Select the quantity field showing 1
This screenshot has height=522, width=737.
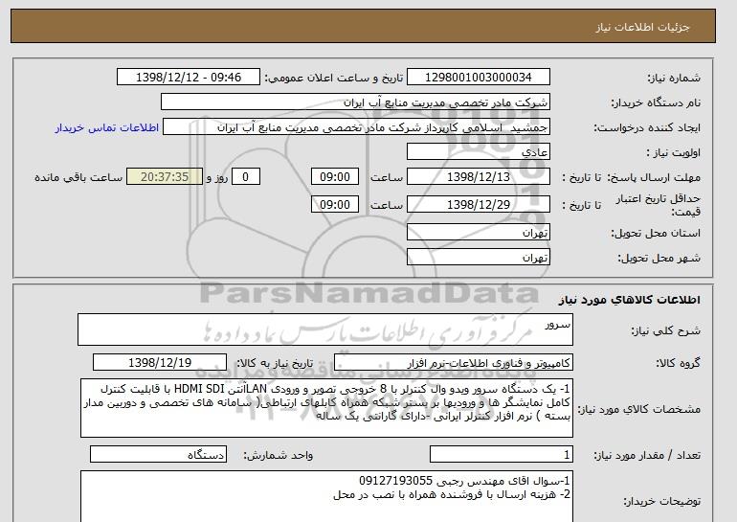coord(502,455)
